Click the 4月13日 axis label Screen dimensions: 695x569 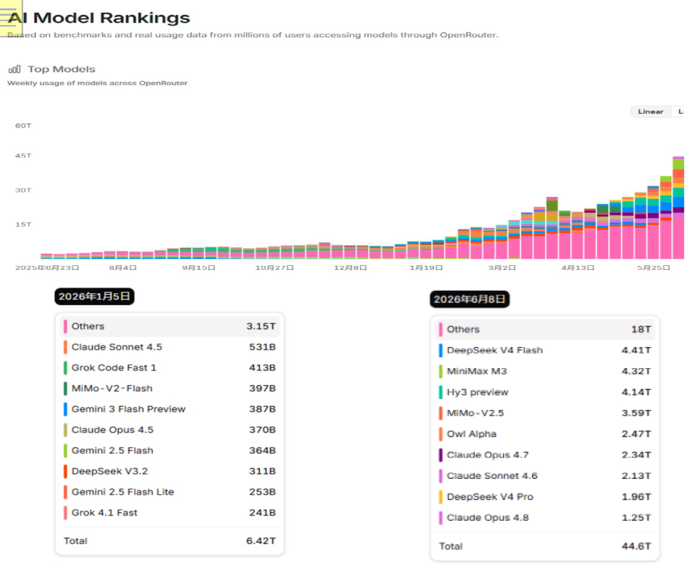click(578, 268)
